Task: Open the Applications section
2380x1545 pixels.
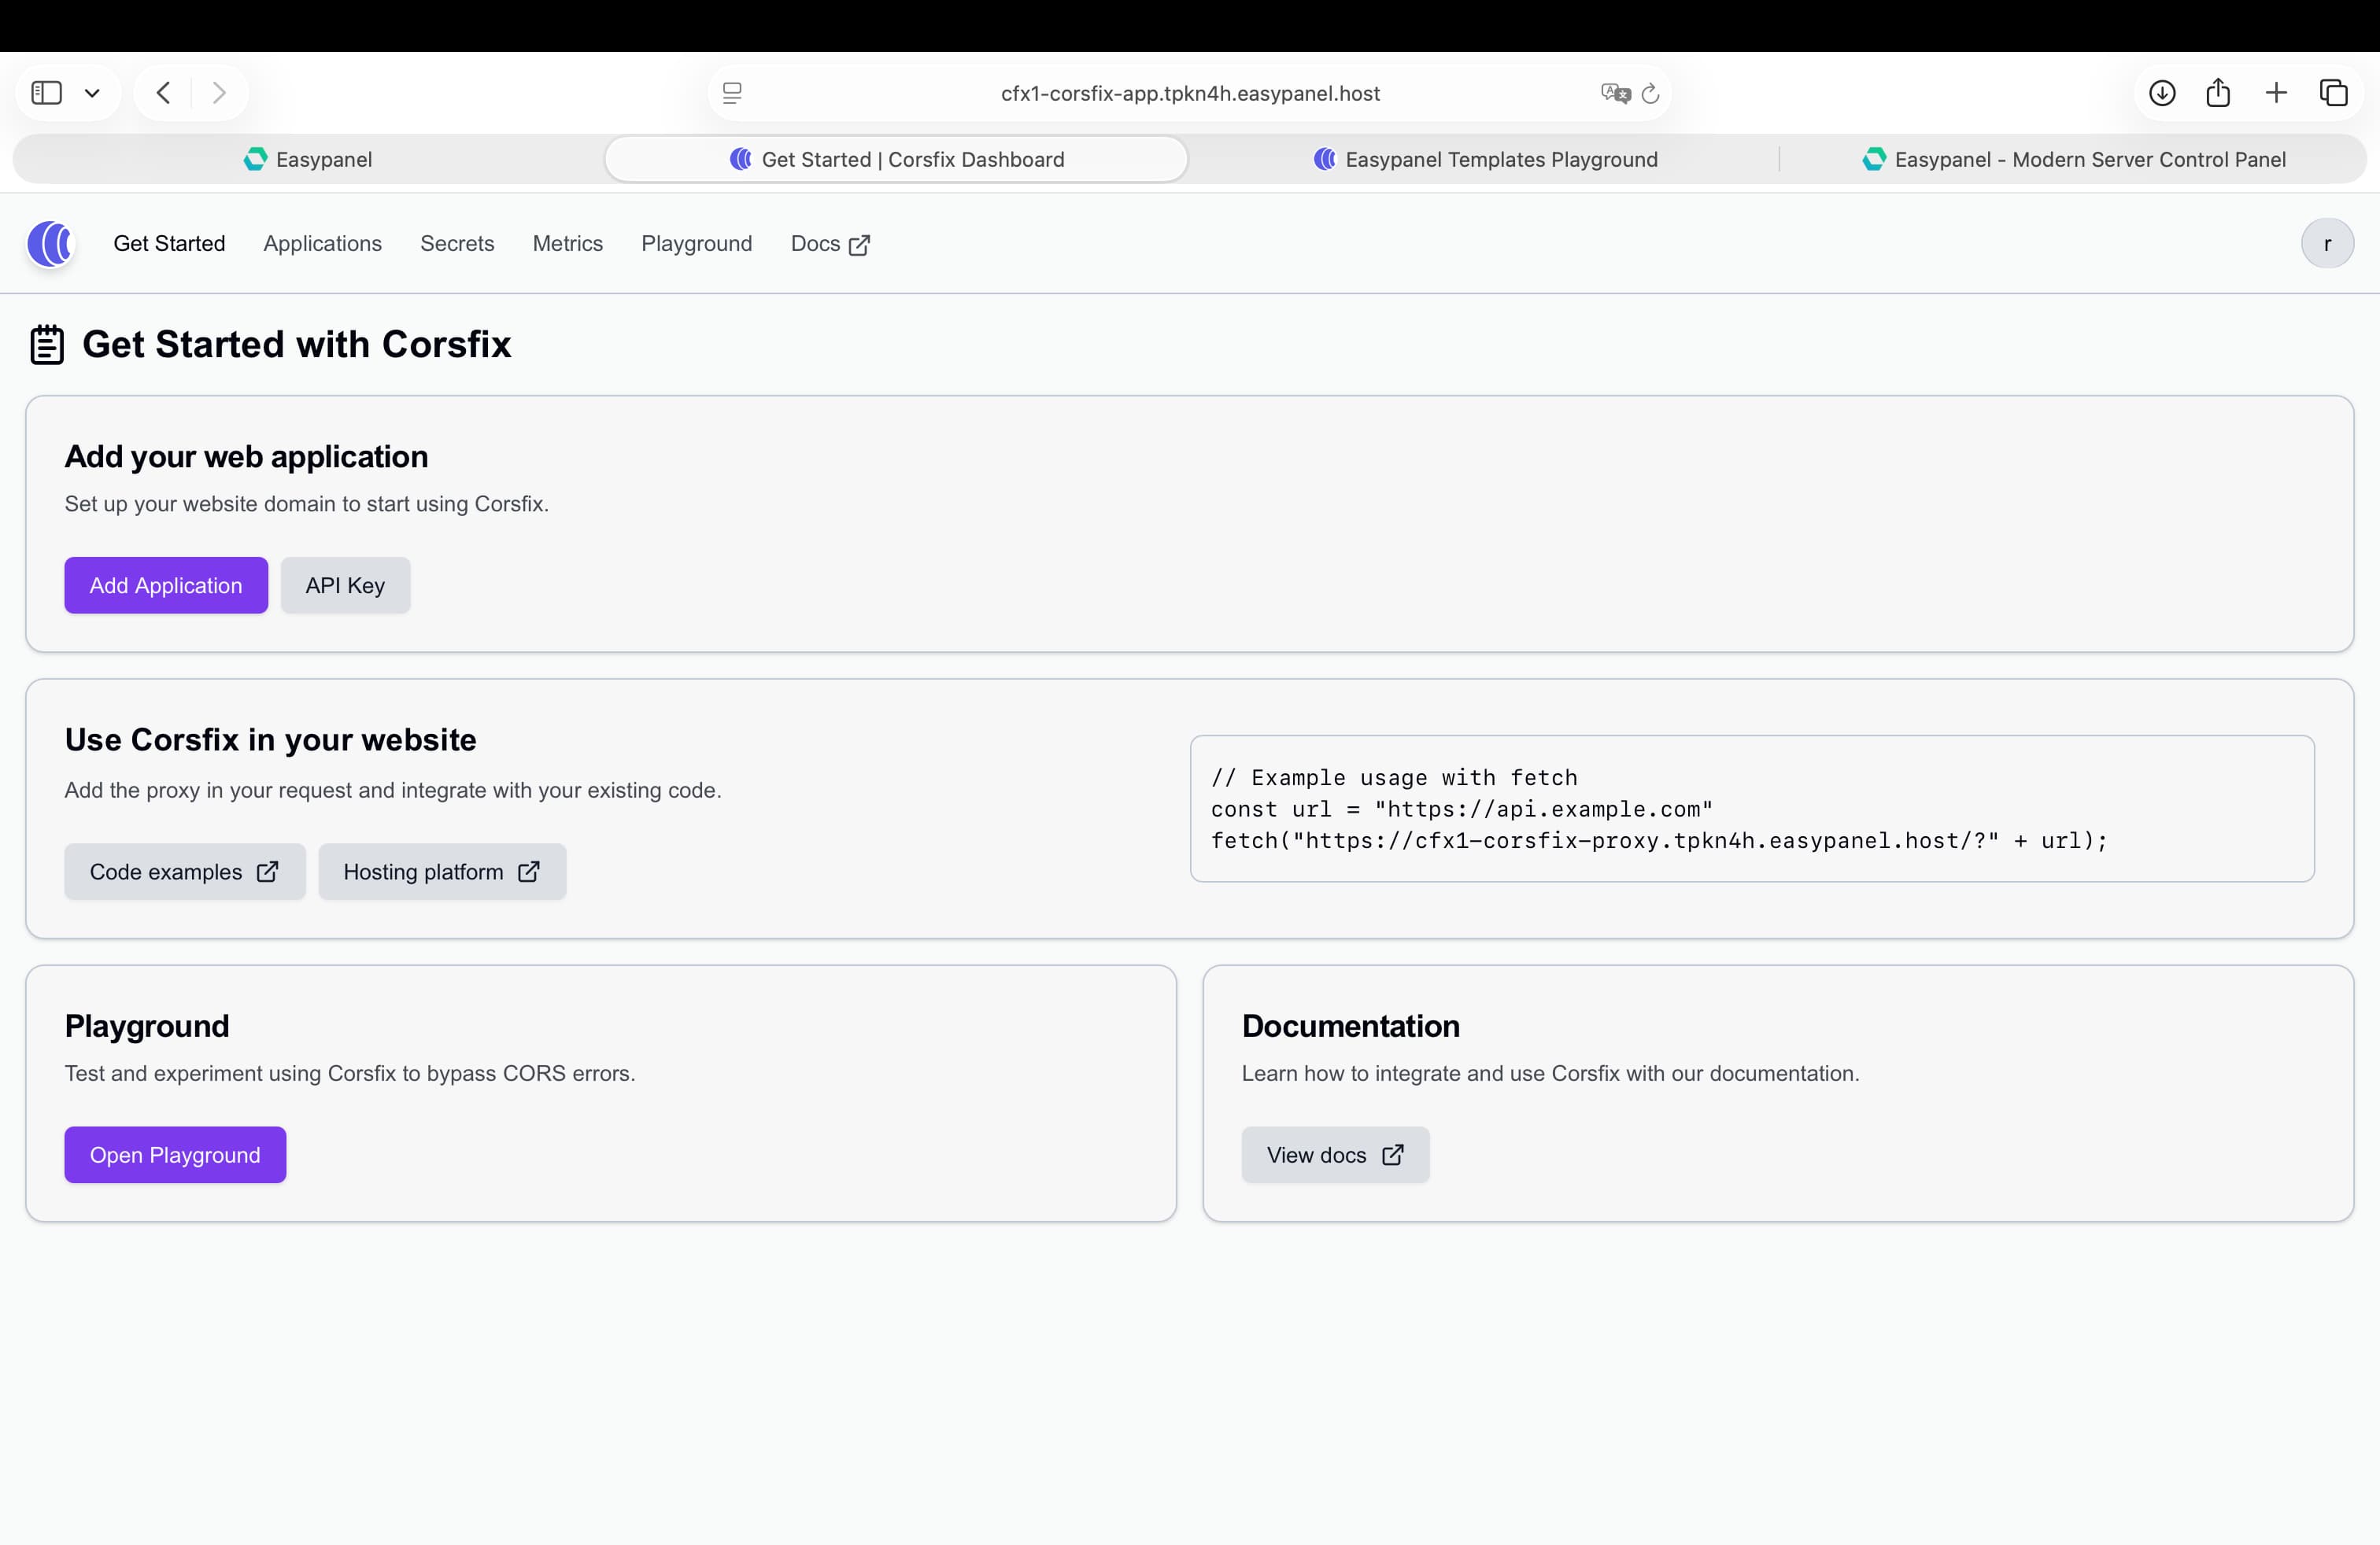Action: (322, 243)
